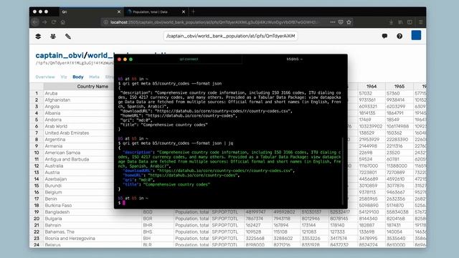The width and height of the screenshot is (459, 258).
Task: Click the terminal's 'b5@b5: ~' tab
Action: click(295, 59)
